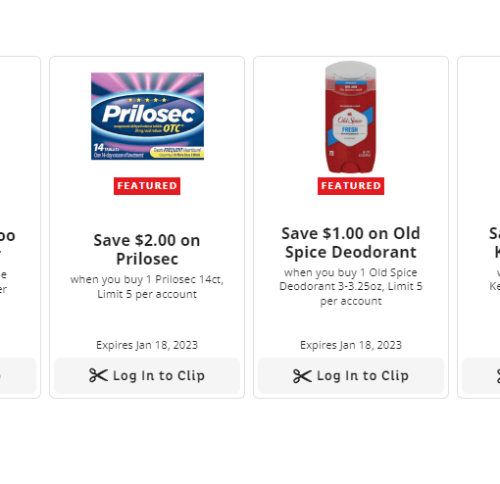Screen dimensions: 500x484
Task: Open the partially visible coupon card on the left
Action: [x=21, y=227]
